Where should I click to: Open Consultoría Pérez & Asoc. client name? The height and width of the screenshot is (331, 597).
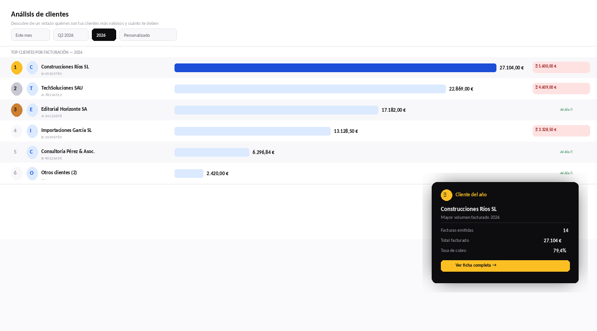click(x=68, y=152)
